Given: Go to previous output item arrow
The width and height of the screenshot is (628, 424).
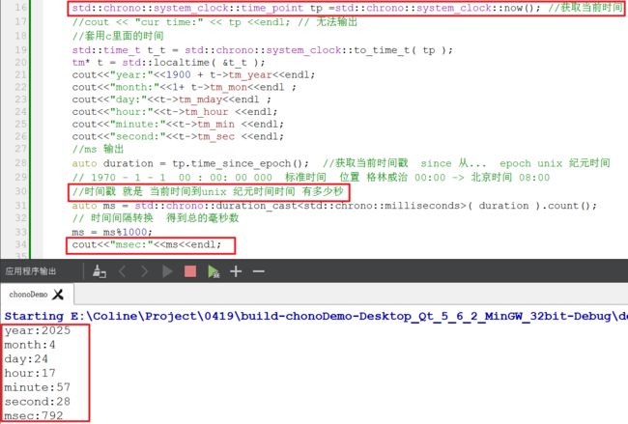Looking at the screenshot, I should [x=123, y=271].
